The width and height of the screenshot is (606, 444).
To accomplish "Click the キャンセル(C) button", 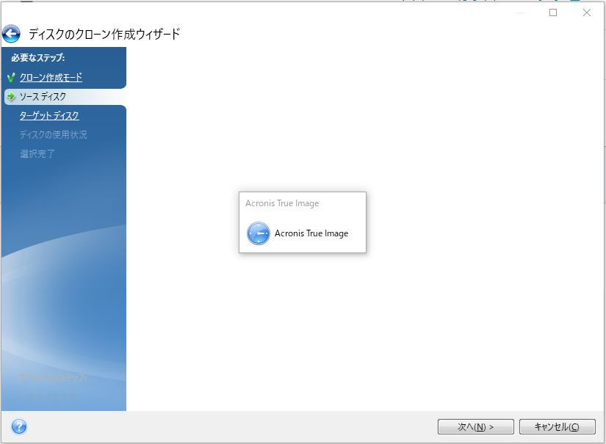I will click(557, 426).
